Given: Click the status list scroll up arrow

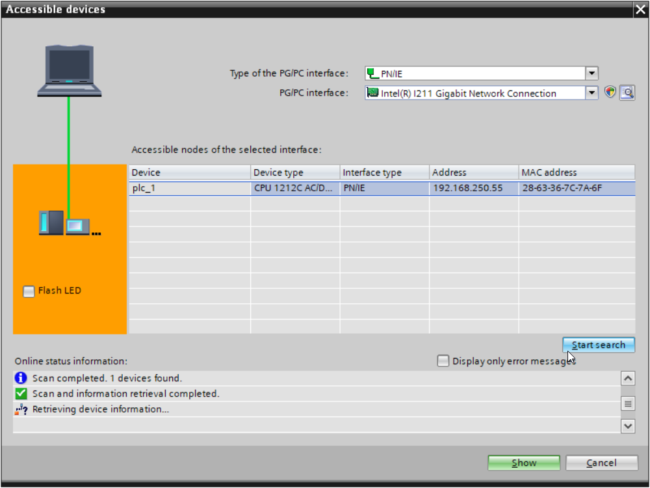Looking at the screenshot, I should (x=628, y=378).
